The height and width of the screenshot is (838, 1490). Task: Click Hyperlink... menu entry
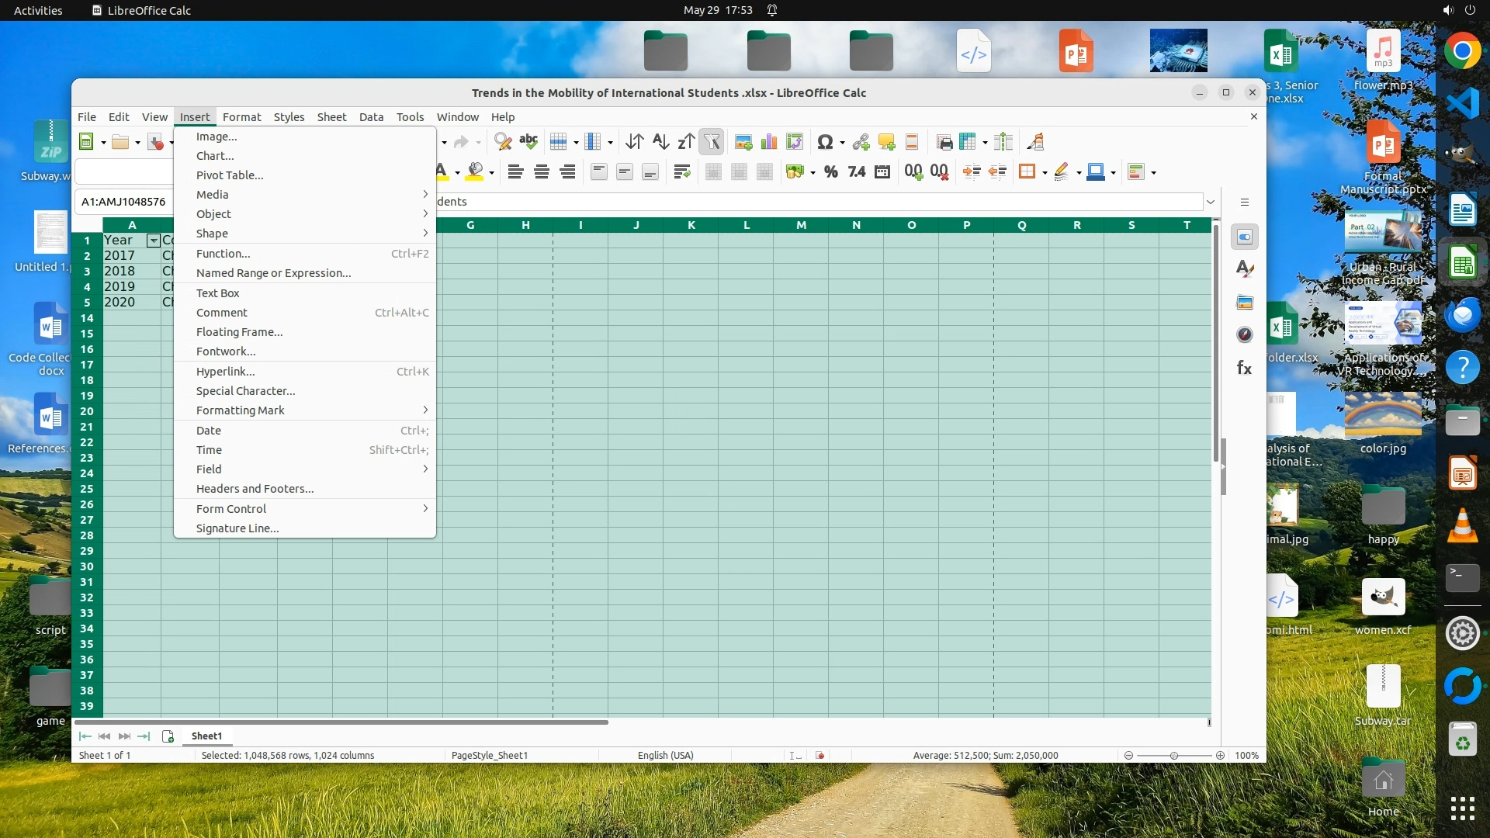click(x=225, y=372)
